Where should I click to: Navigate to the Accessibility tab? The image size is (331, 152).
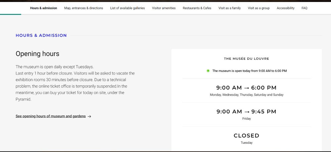pyautogui.click(x=285, y=8)
